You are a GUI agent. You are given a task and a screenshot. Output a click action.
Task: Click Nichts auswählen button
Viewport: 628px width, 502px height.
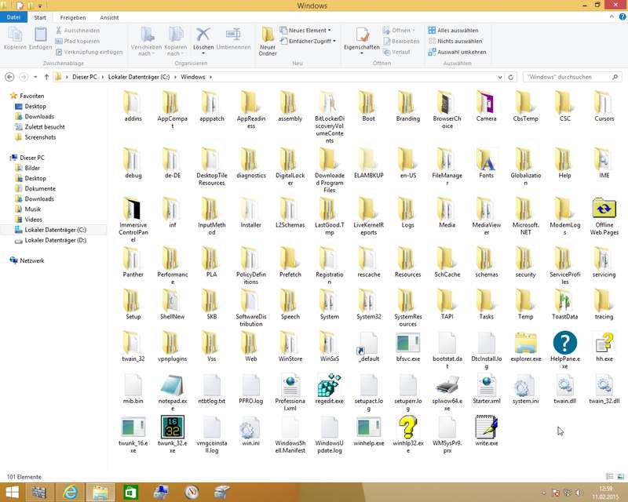(455, 42)
